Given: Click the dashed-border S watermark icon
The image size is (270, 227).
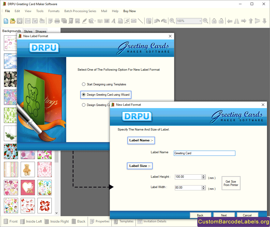Looking at the screenshot, I should pos(127,21).
